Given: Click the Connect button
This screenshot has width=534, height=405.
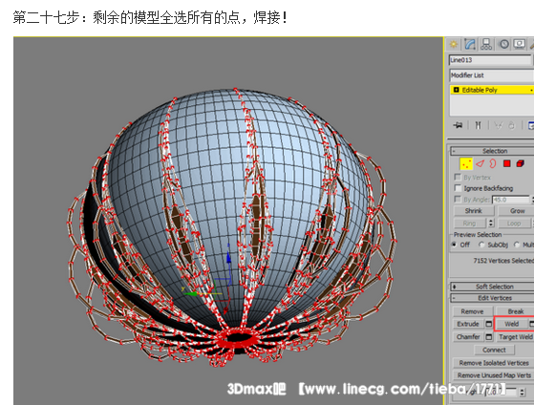Looking at the screenshot, I should [x=494, y=350].
